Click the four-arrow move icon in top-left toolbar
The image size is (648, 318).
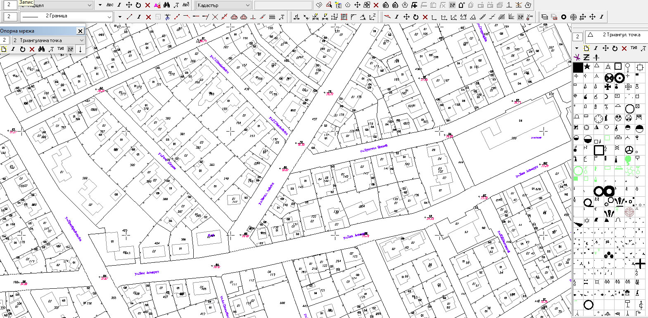128,5
